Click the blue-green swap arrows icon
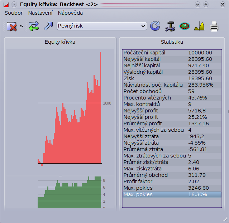 tap(34, 26)
